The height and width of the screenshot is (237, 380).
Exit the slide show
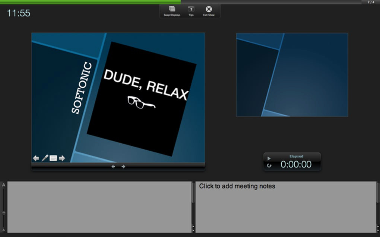tap(209, 11)
